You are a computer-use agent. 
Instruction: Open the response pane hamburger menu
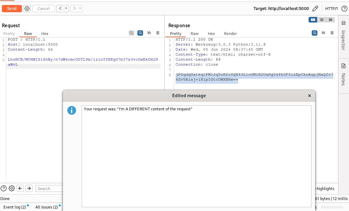[x=332, y=33]
